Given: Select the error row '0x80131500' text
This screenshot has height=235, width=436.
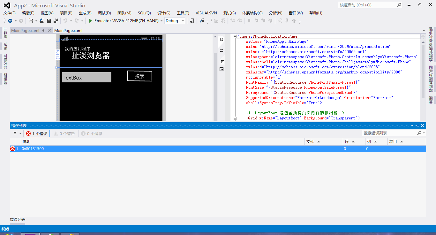Looking at the screenshot, I should coord(33,149).
